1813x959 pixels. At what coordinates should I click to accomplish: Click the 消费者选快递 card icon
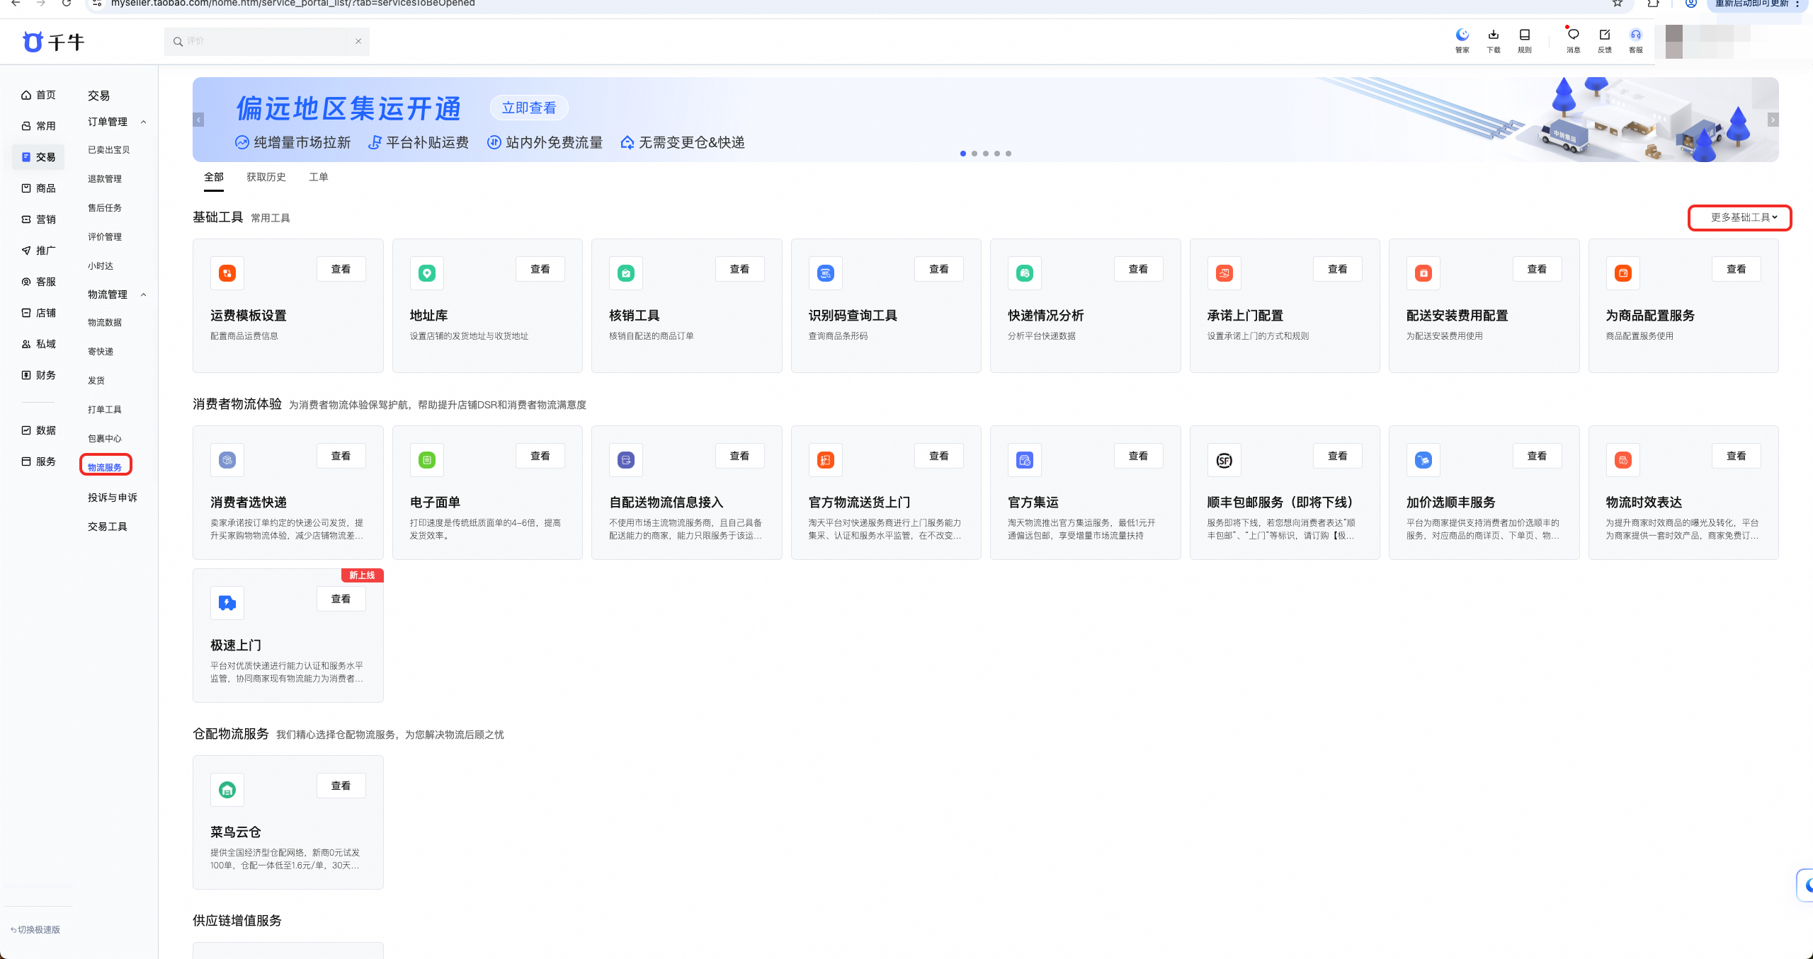pos(227,460)
